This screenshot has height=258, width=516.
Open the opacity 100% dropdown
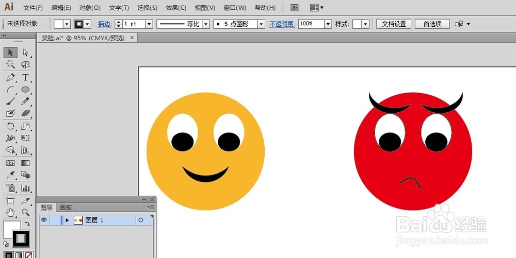[328, 24]
